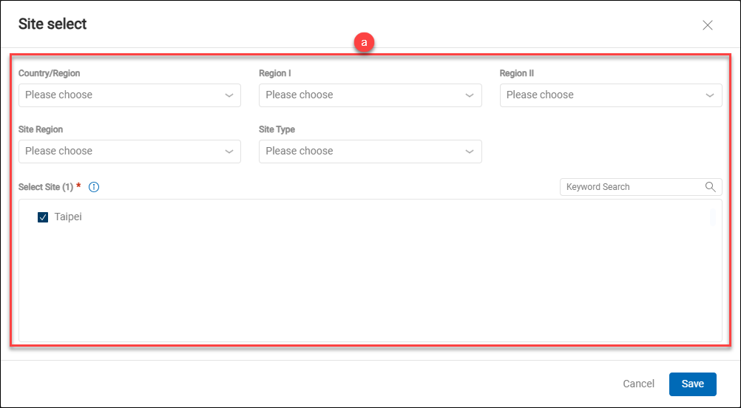741x408 pixels.
Task: Focus the Keyword Search text box
Action: tap(629, 187)
